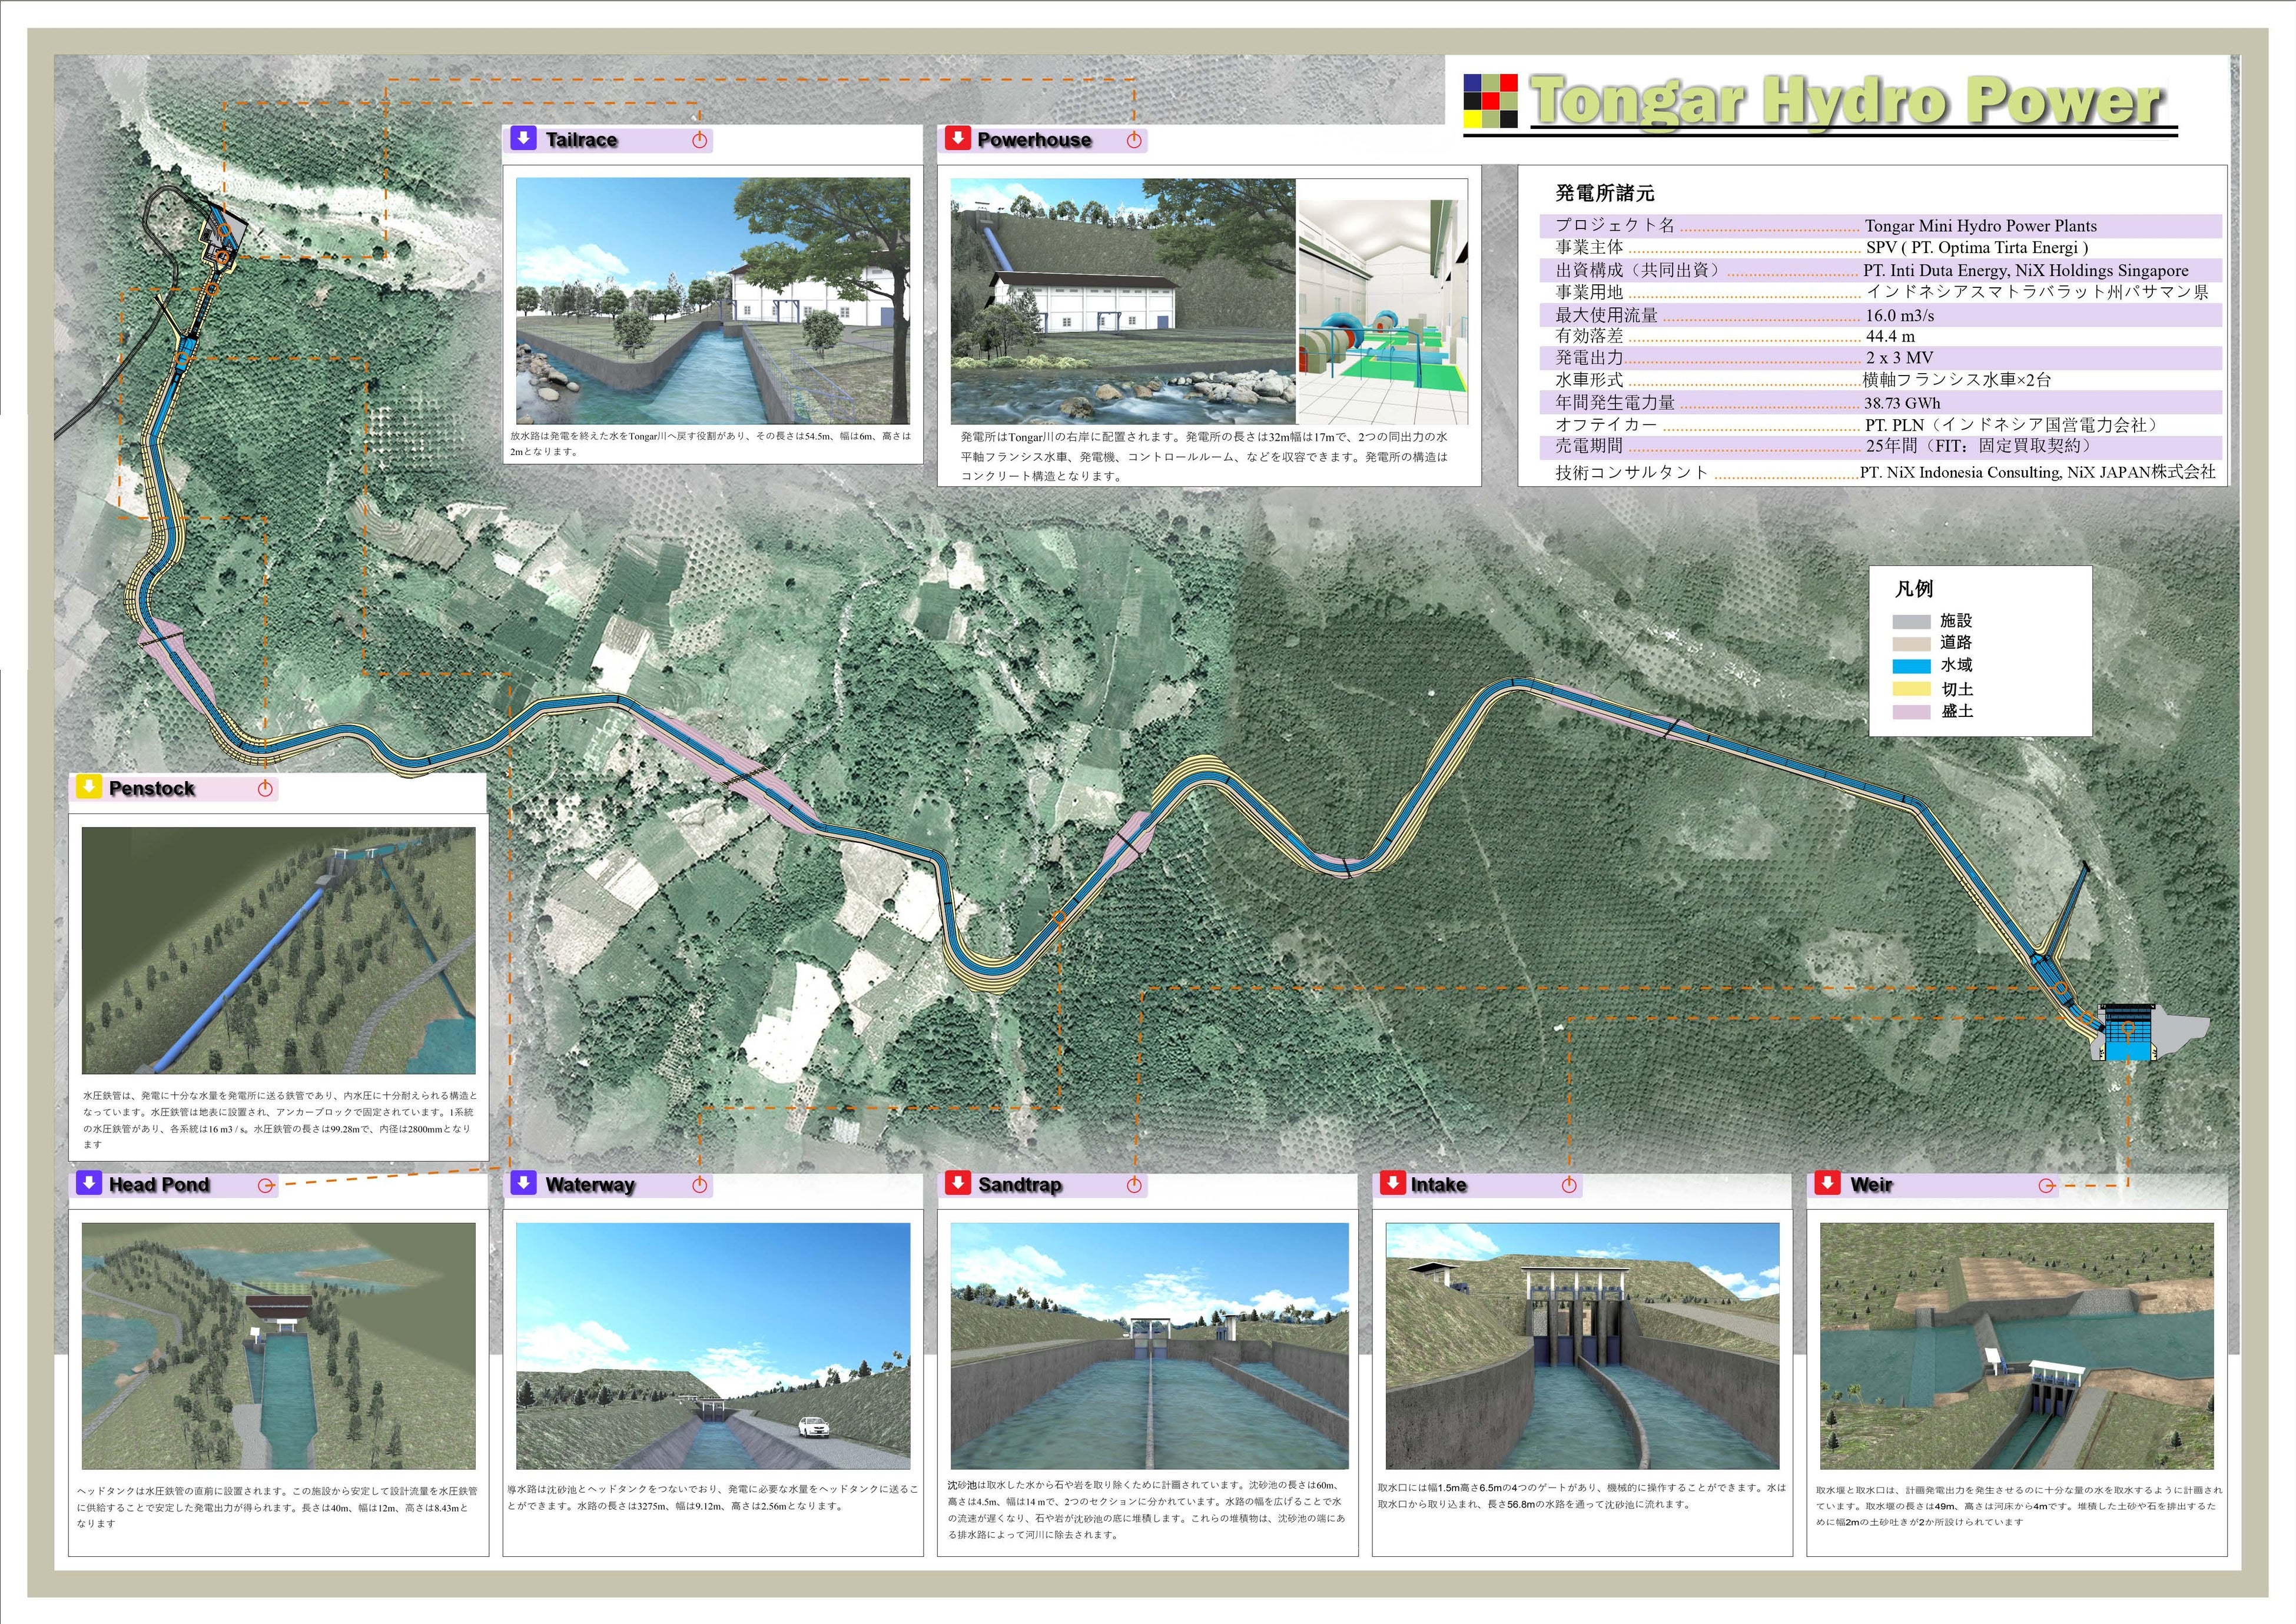
Task: Click the purple arrow icon beside Waterway
Action: pyautogui.click(x=523, y=1184)
